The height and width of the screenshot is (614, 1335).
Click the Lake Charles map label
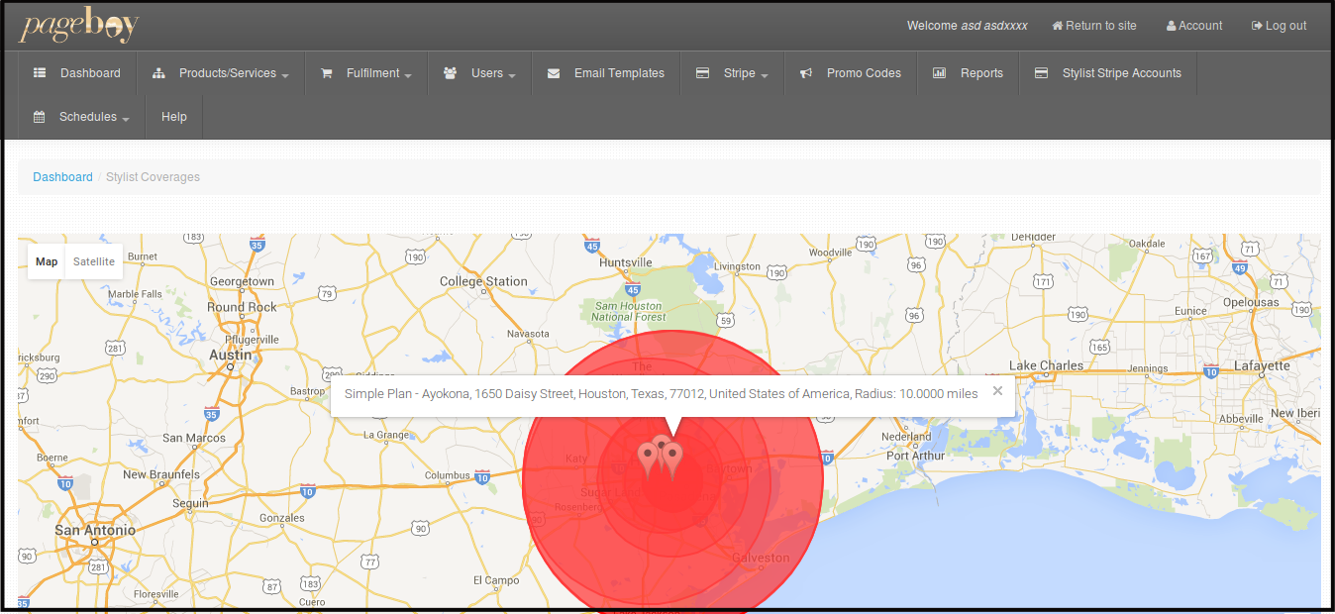click(x=1046, y=365)
